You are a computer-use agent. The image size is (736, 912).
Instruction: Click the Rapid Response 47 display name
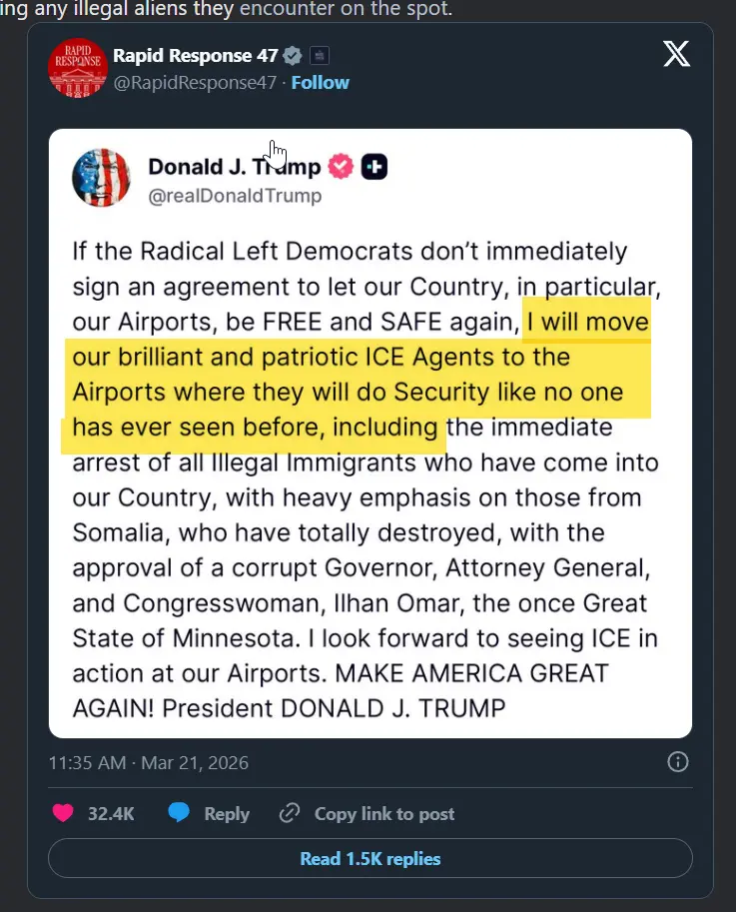pos(195,55)
